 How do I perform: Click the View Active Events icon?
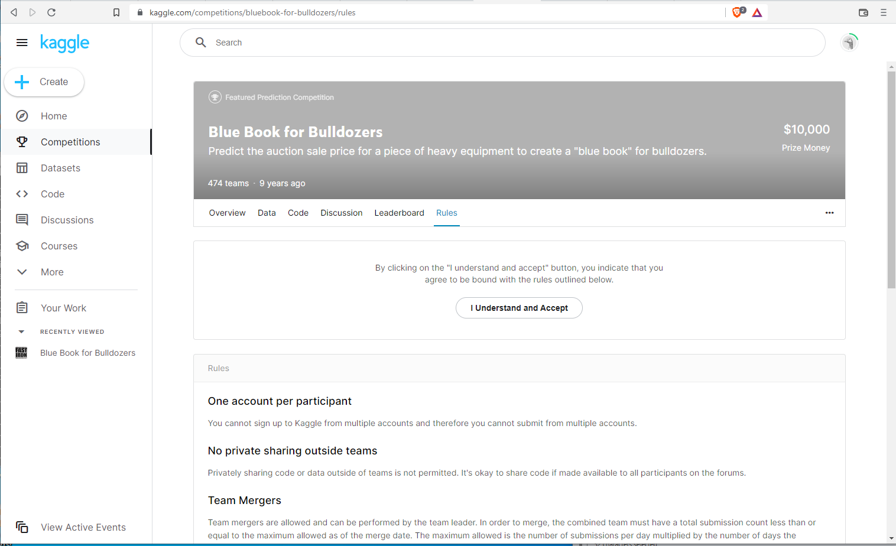(22, 527)
